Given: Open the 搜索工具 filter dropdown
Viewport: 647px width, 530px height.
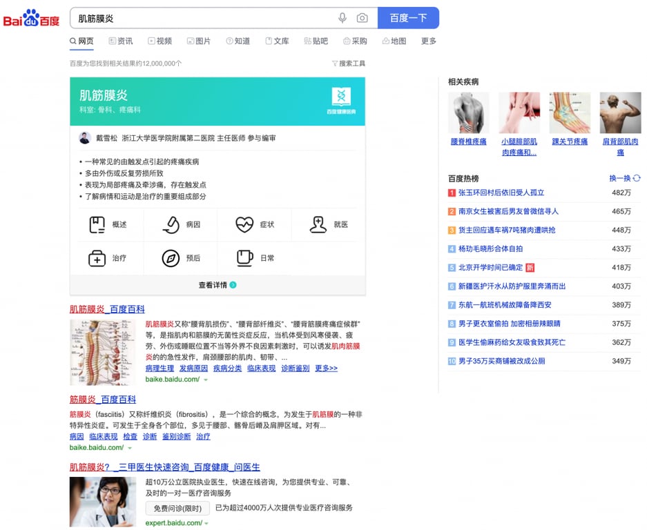Looking at the screenshot, I should 349,63.
